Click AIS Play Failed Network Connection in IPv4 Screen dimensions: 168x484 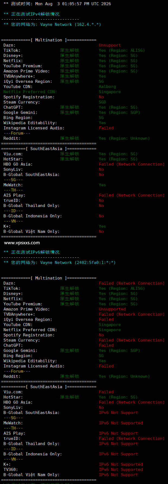[132, 195]
